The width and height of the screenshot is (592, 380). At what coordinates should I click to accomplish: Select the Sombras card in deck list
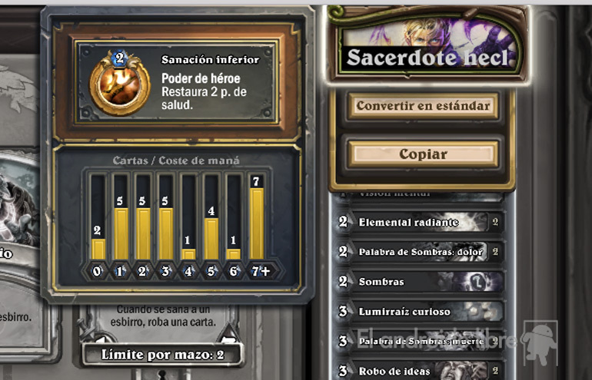[x=420, y=282]
